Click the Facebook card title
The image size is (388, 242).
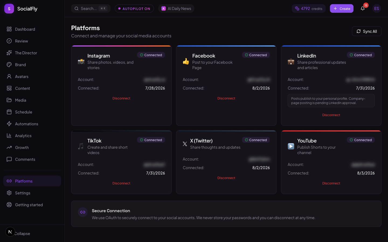tap(204, 56)
